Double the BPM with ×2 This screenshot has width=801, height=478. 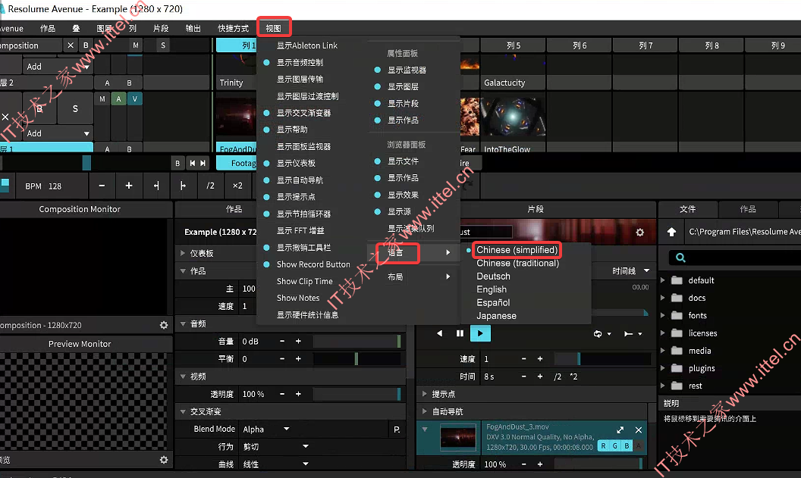click(x=237, y=186)
